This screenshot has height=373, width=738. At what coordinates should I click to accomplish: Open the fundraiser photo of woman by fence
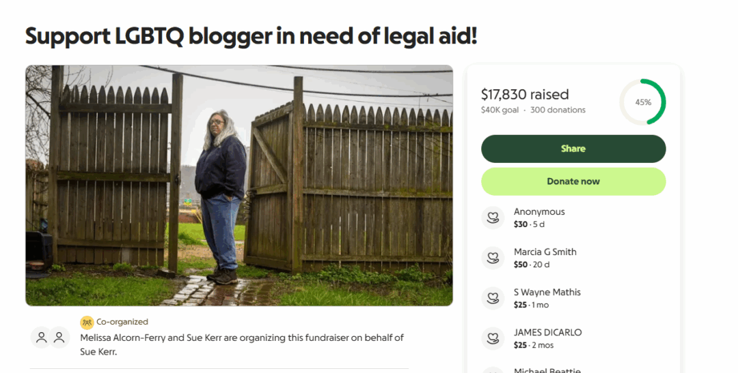239,185
